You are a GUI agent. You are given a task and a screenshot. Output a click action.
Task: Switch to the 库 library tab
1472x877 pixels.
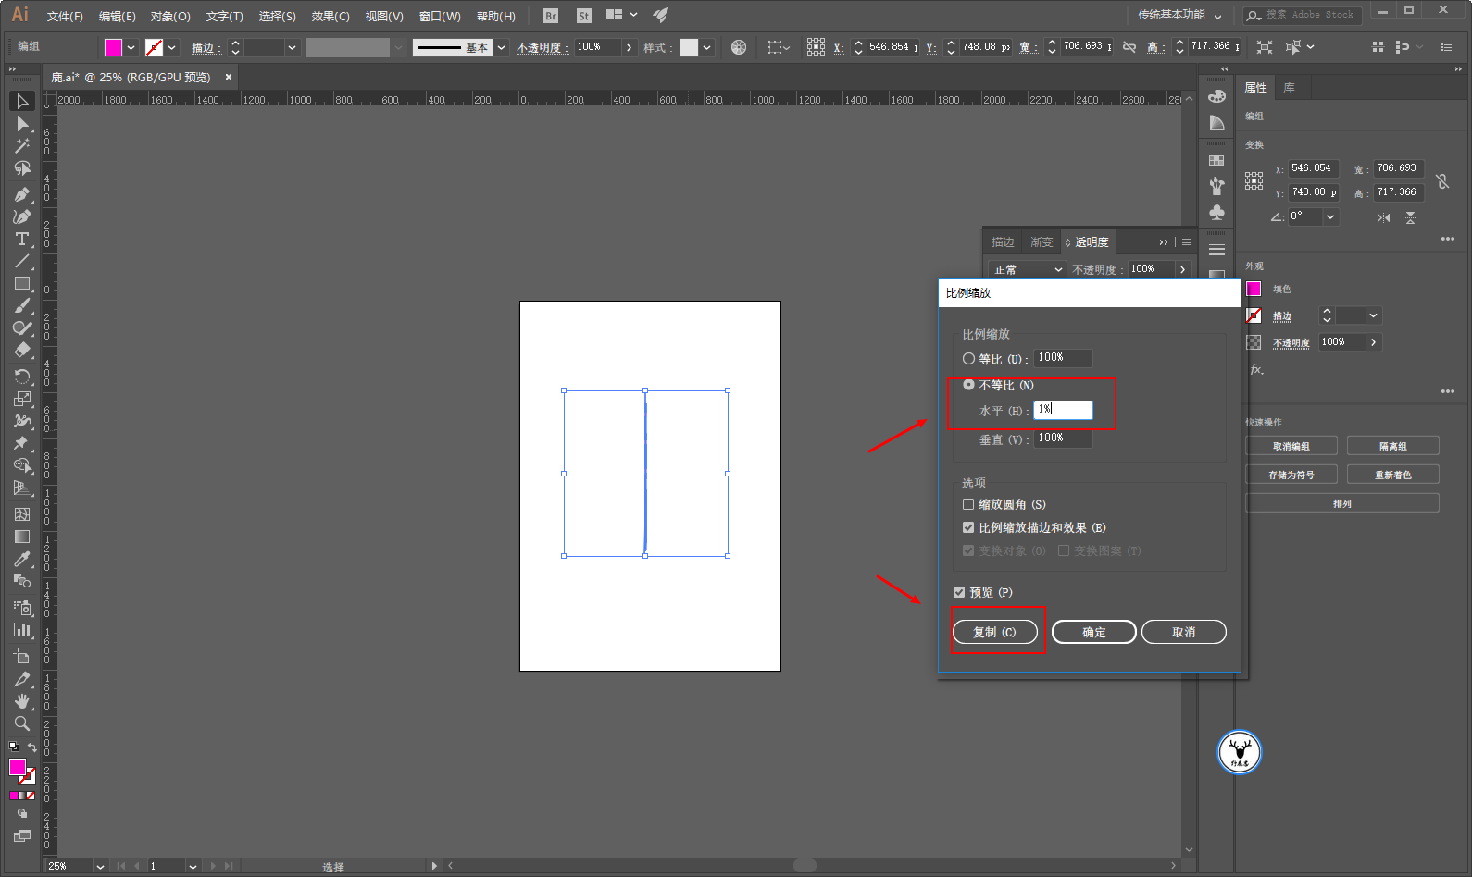point(1289,88)
